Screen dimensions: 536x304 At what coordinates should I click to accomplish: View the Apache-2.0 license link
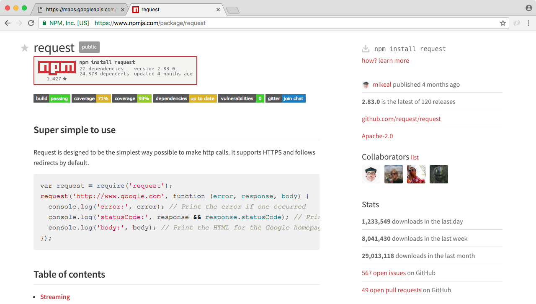coord(377,136)
